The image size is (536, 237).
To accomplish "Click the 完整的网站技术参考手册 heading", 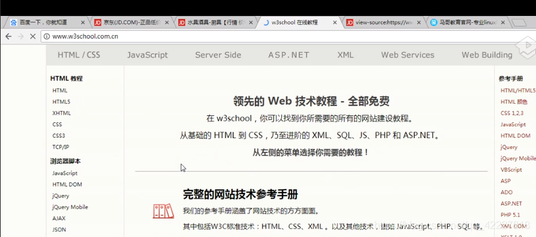I will pos(240,194).
